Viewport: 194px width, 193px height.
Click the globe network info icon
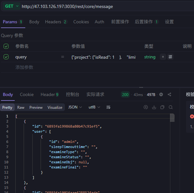[161, 94]
